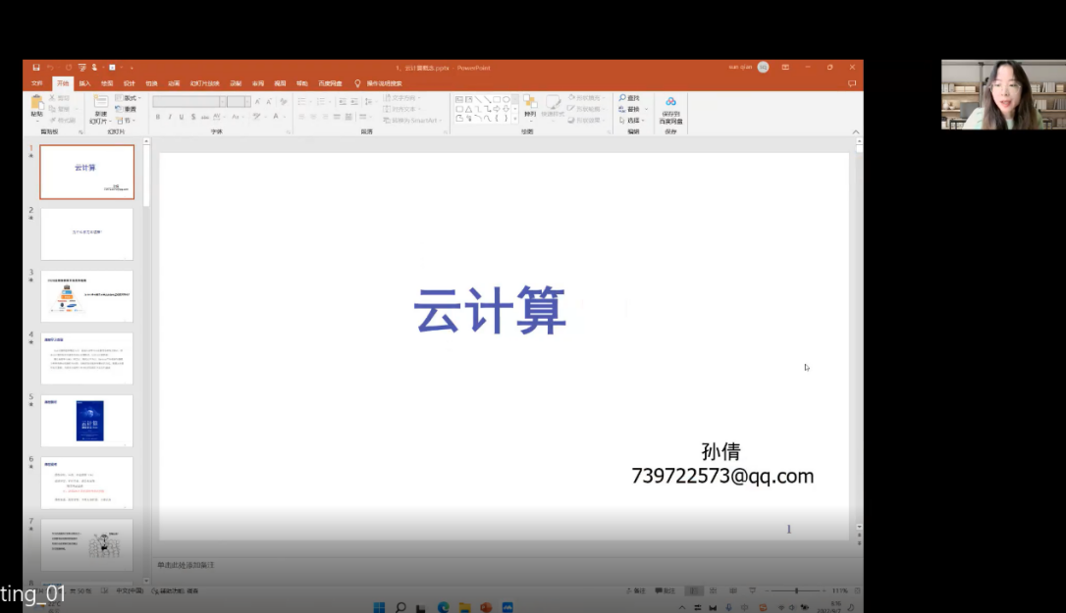Open Microsoft Edge from taskbar
This screenshot has height=613, width=1066.
444,607
